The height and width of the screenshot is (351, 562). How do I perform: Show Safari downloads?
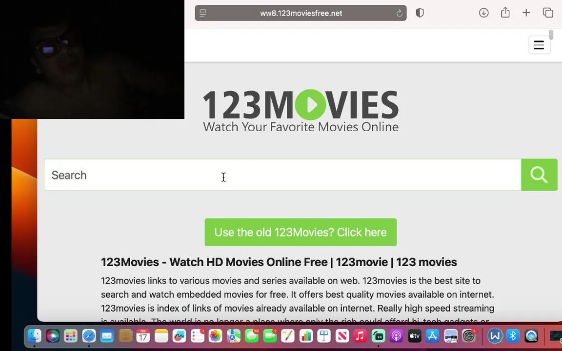[483, 13]
